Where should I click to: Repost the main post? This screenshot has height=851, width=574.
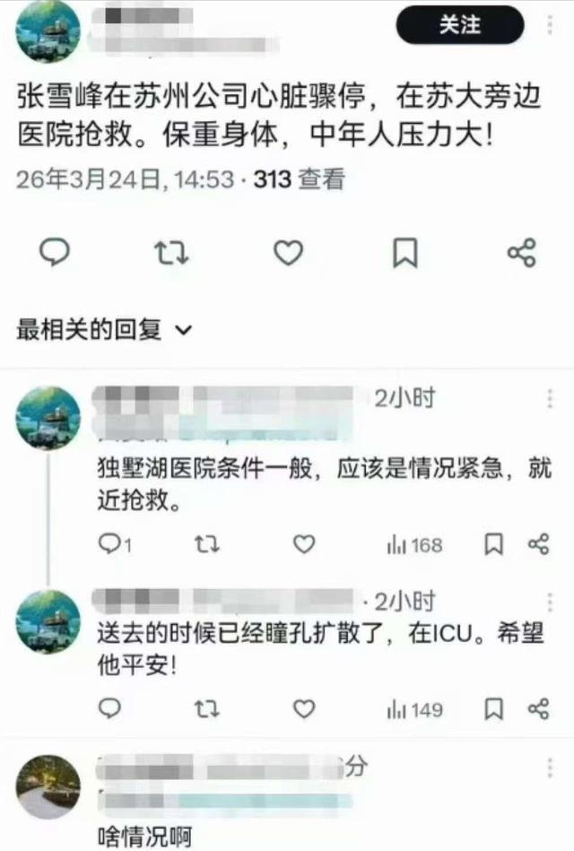pyautogui.click(x=171, y=253)
